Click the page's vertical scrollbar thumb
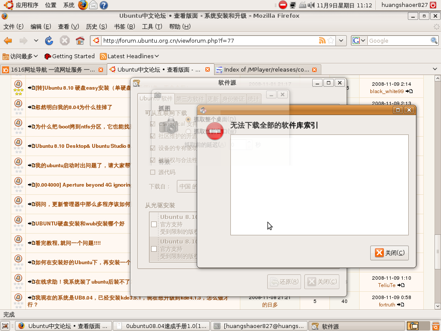Viewport: 441px width, 331px height. pyautogui.click(x=438, y=251)
